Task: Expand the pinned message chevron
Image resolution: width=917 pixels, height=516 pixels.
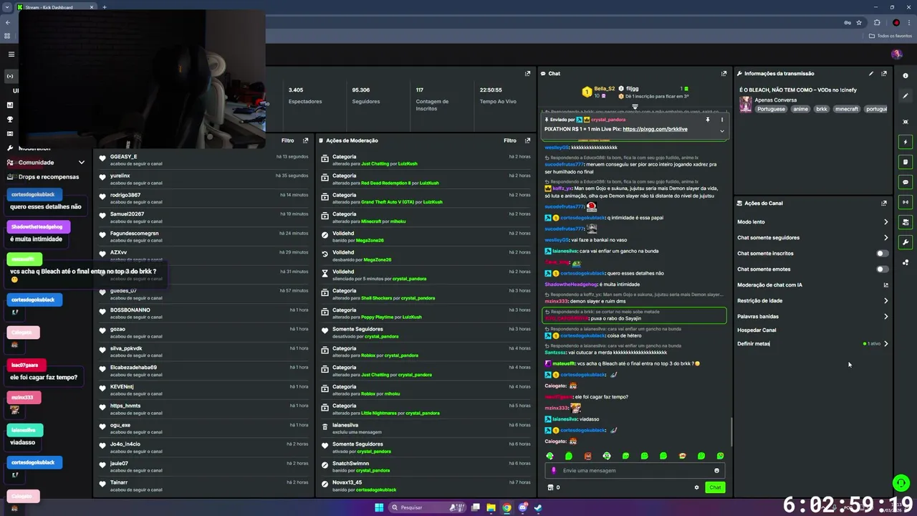Action: [x=722, y=131]
